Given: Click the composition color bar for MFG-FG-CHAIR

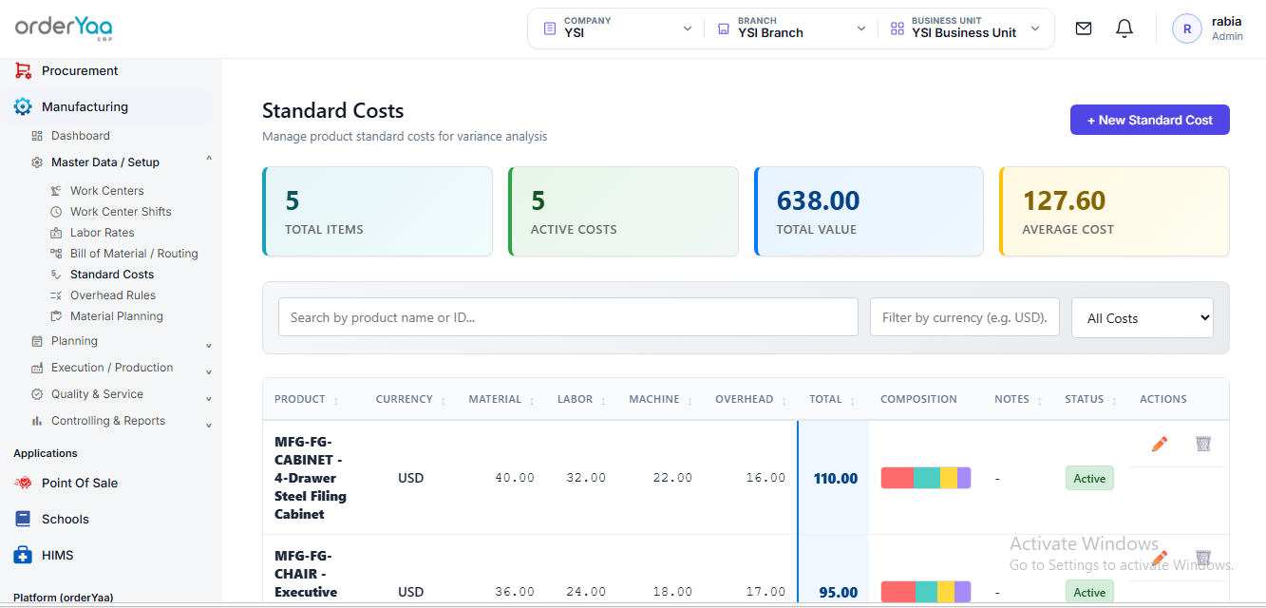Looking at the screenshot, I should coord(926,592).
